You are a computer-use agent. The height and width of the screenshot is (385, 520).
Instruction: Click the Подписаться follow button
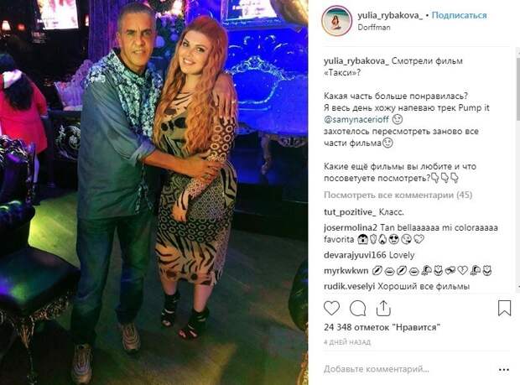(x=459, y=15)
